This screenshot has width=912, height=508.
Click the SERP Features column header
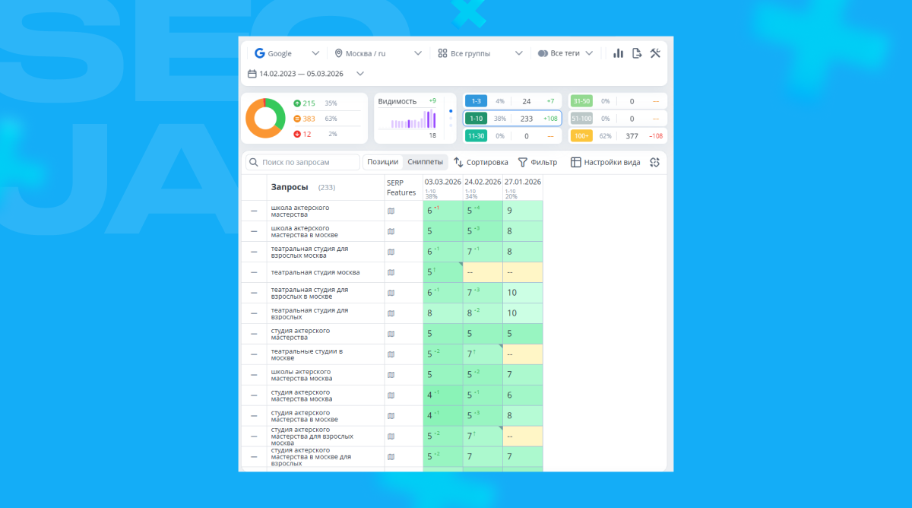pos(401,187)
